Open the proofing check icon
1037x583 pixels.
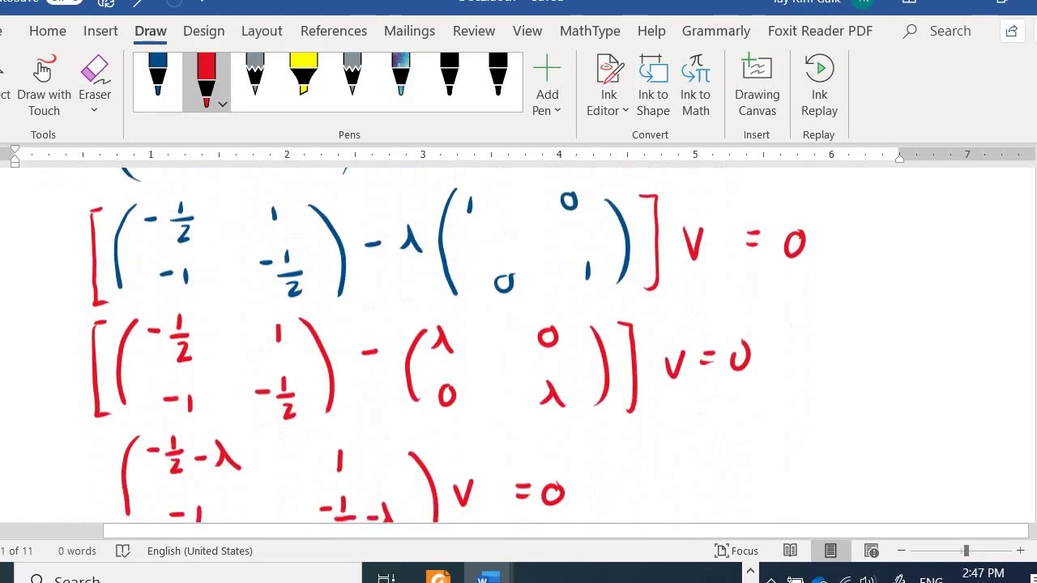[x=122, y=551]
